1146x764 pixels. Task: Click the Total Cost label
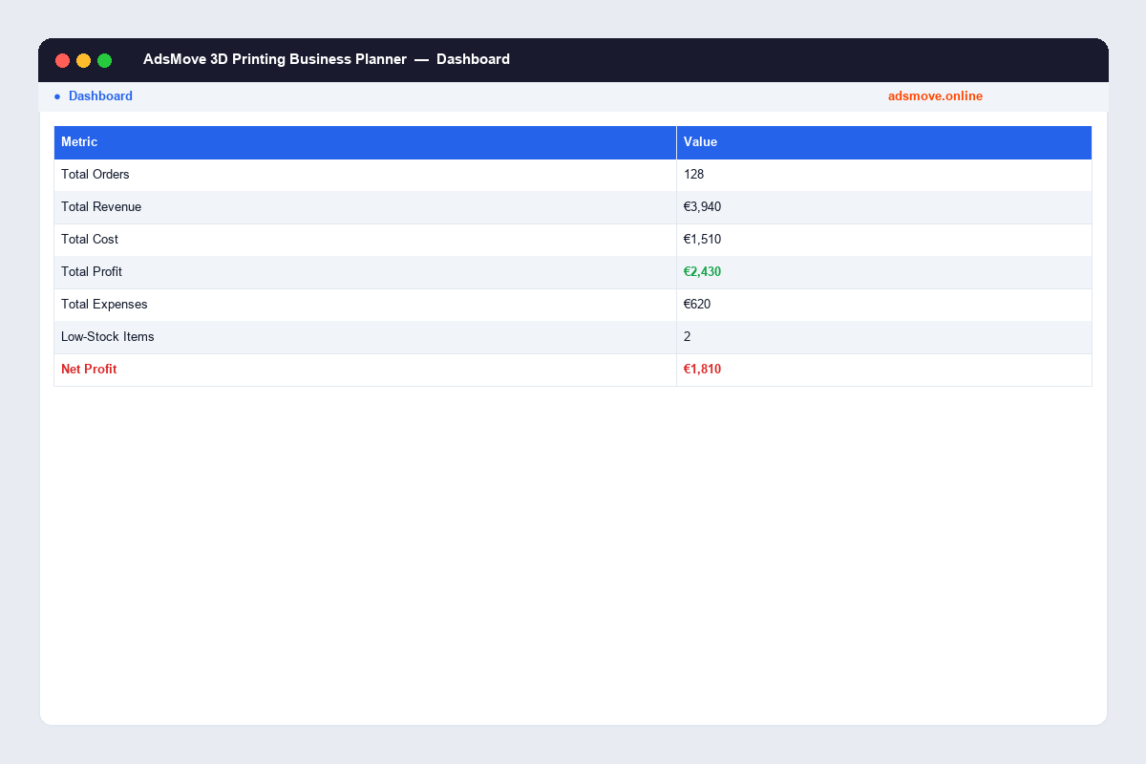pyautogui.click(x=90, y=240)
